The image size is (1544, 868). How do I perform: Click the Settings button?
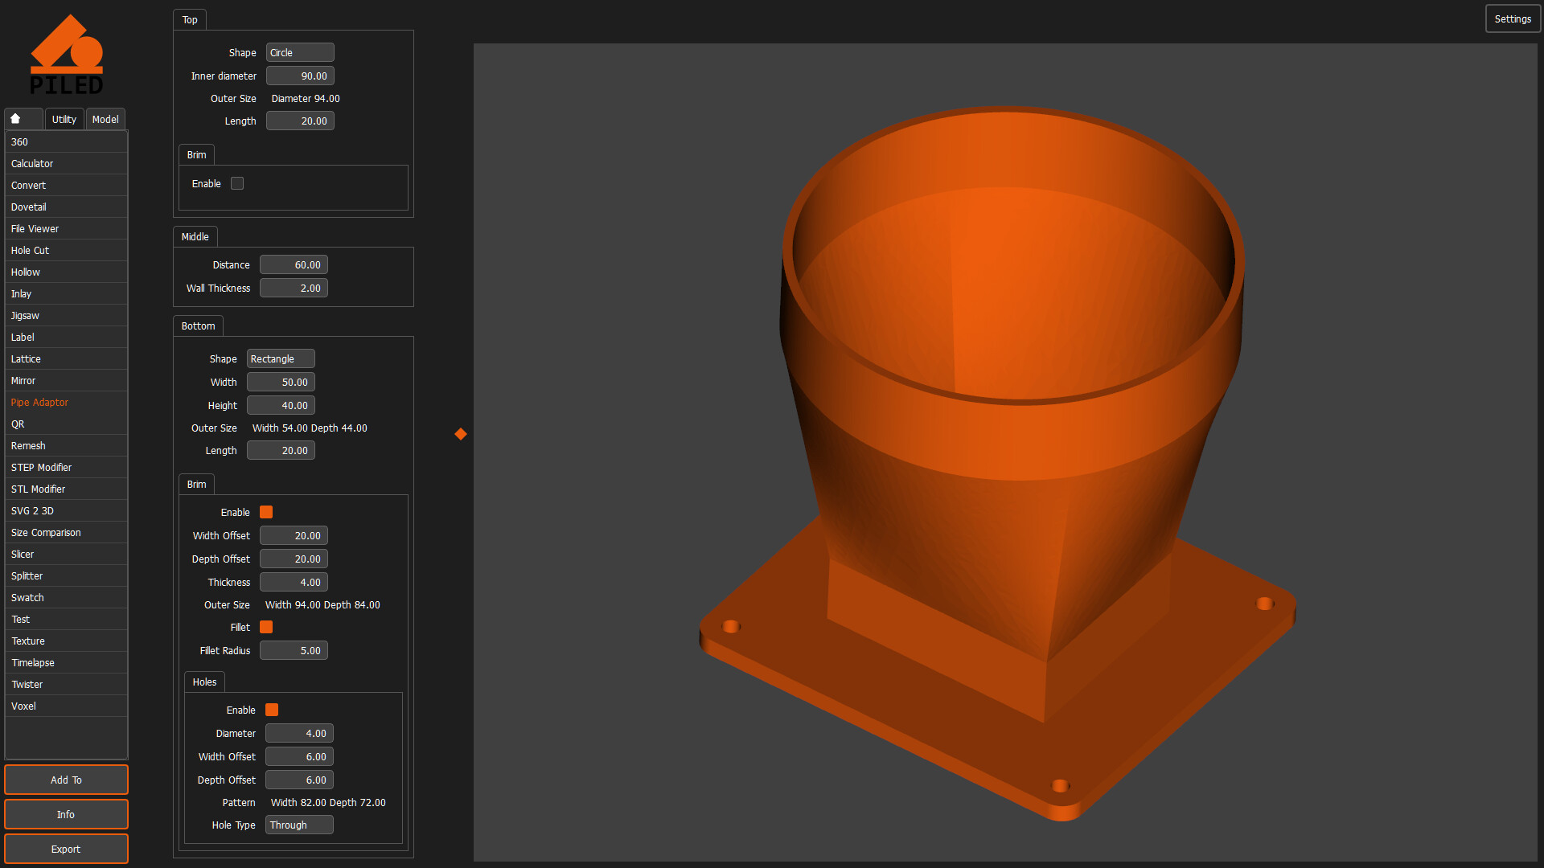tap(1513, 18)
